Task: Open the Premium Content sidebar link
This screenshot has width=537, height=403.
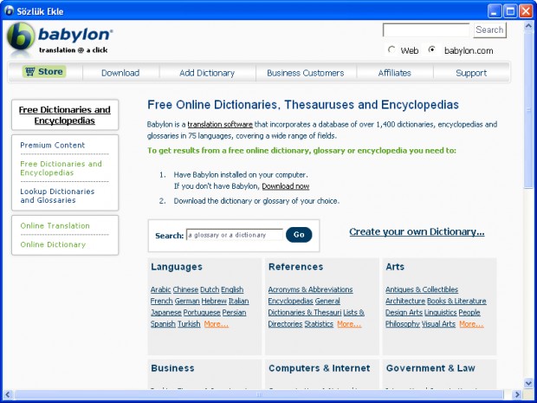Action: click(x=52, y=145)
